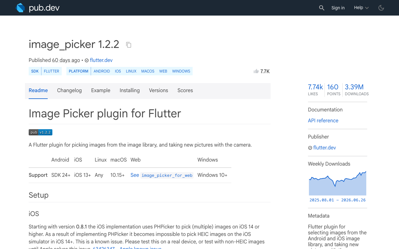Click the 'iOS 13+' table cell

tap(83, 175)
